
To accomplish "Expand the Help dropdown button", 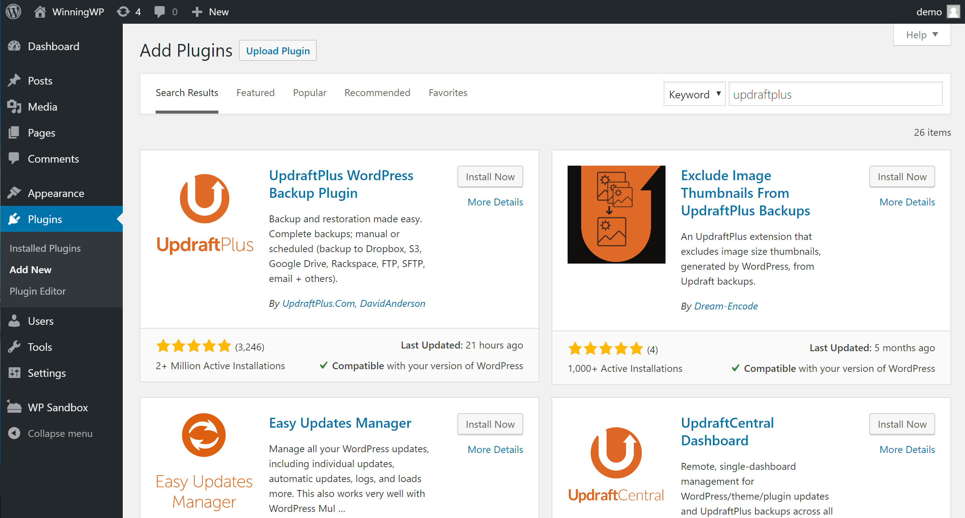I will click(x=921, y=35).
